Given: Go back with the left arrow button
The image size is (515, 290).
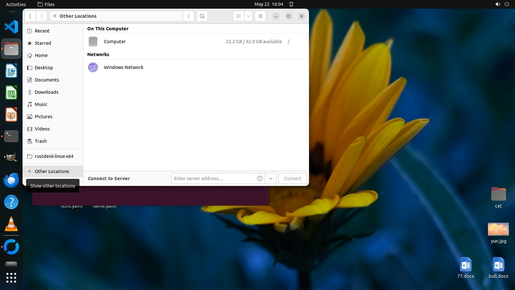Looking at the screenshot, I should click(x=30, y=16).
